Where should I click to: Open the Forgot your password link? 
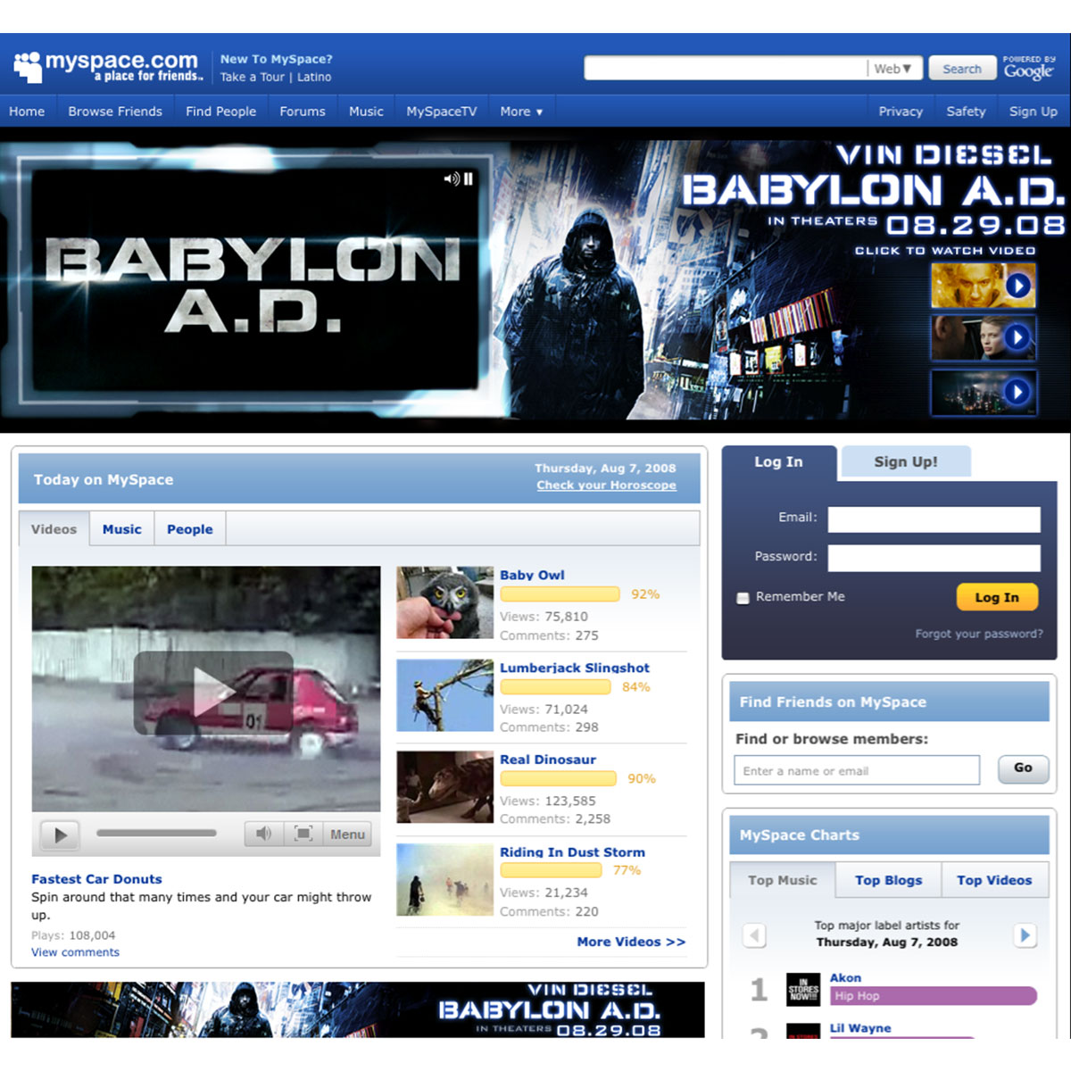978,634
